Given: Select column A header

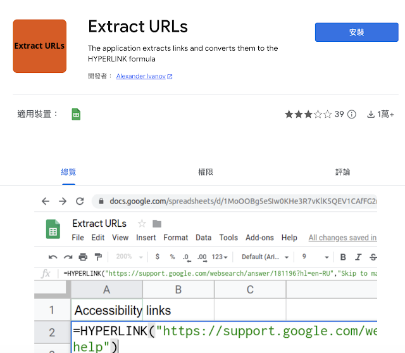Looking at the screenshot, I should click(107, 290).
